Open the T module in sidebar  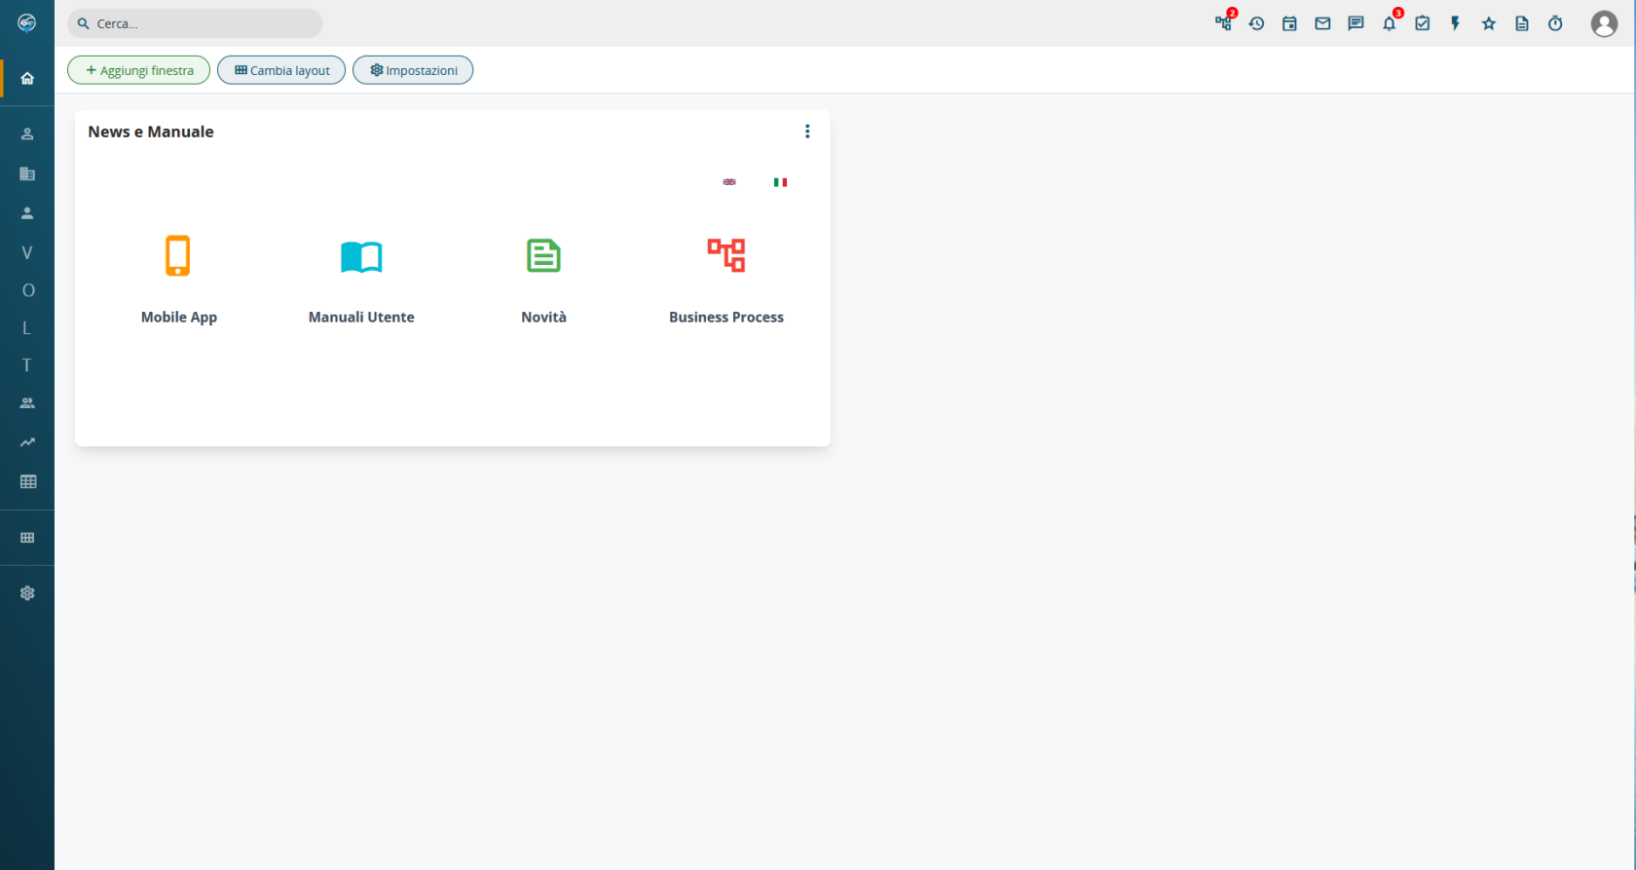point(27,365)
